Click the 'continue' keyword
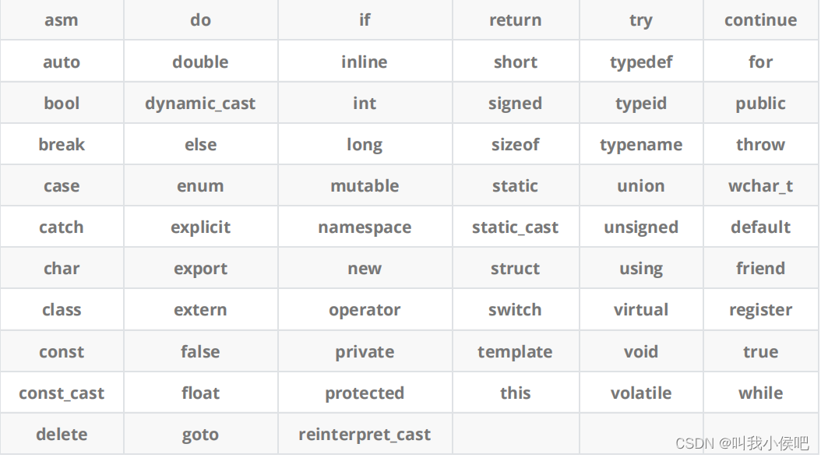 point(761,20)
